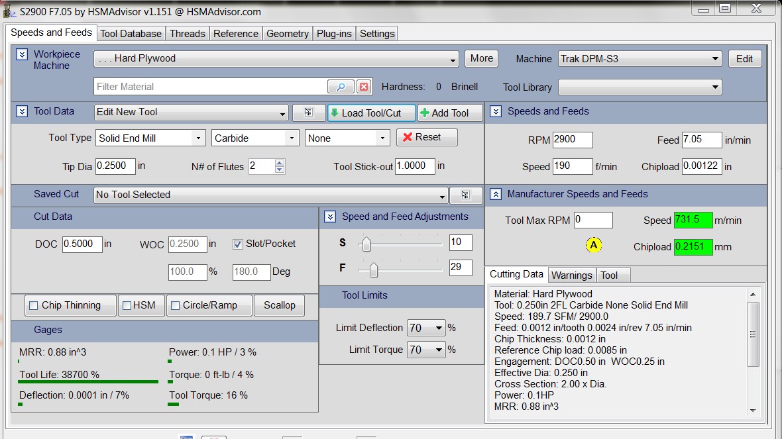This screenshot has height=439, width=782.
Task: Collapse the Speed and Feed Adjustments chevron
Action: click(x=330, y=217)
